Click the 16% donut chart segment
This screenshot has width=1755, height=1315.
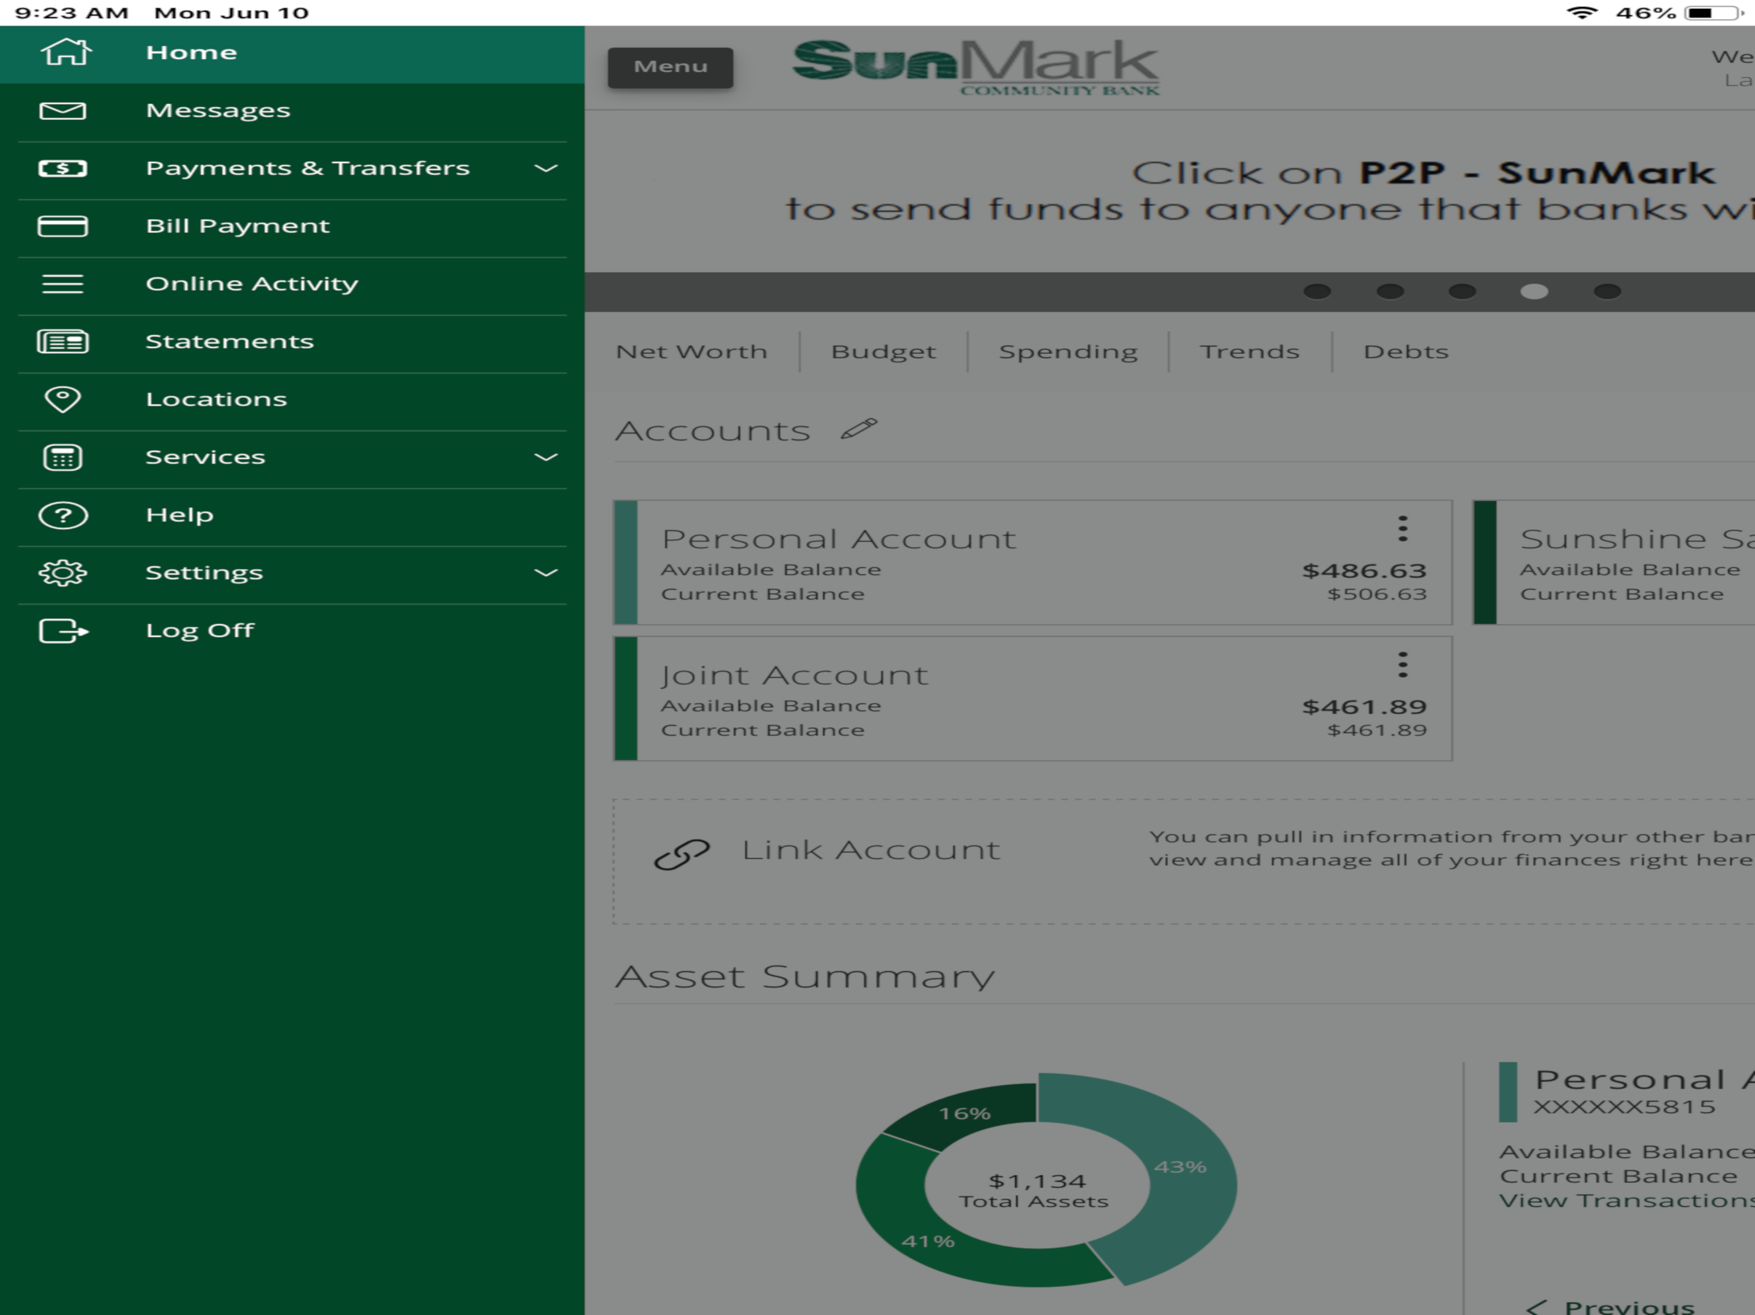(965, 1113)
